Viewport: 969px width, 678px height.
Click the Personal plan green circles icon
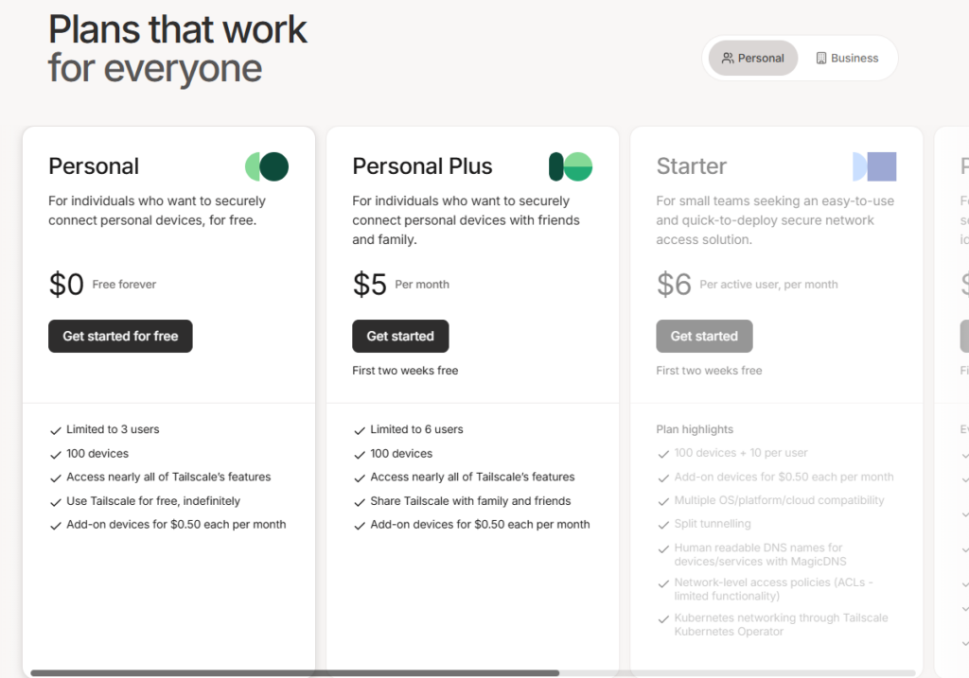(x=267, y=166)
